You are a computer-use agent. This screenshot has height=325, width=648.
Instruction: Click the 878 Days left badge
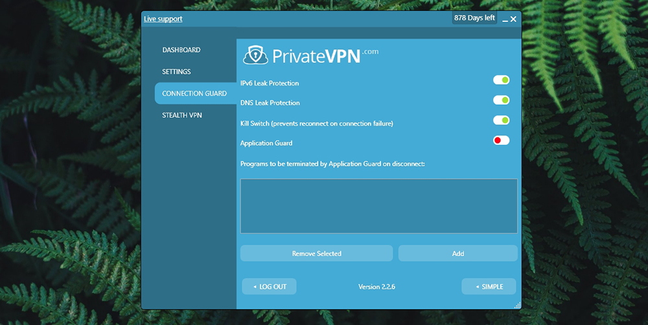(x=474, y=18)
